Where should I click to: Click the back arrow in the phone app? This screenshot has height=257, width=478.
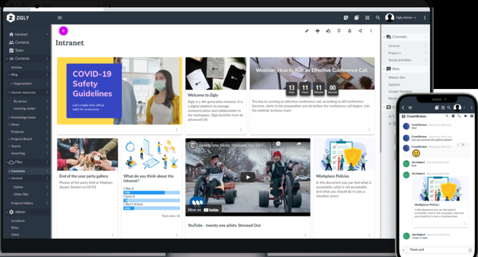coord(403,107)
